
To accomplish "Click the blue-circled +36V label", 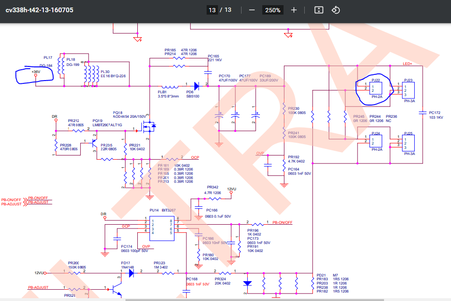I will [x=36, y=72].
